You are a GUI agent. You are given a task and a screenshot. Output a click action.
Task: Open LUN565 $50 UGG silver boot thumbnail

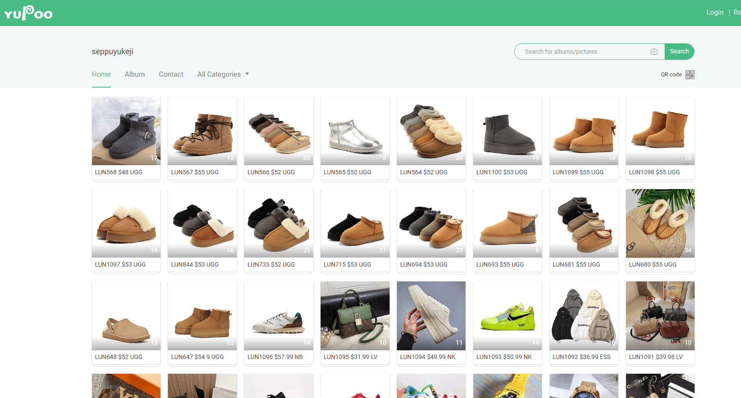pyautogui.click(x=355, y=131)
